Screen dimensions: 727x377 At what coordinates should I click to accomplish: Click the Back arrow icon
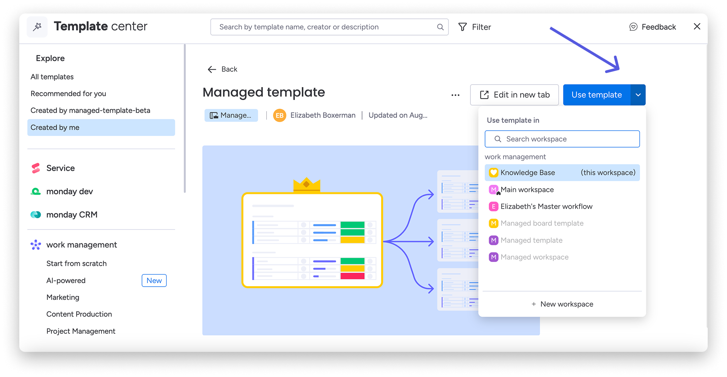212,69
